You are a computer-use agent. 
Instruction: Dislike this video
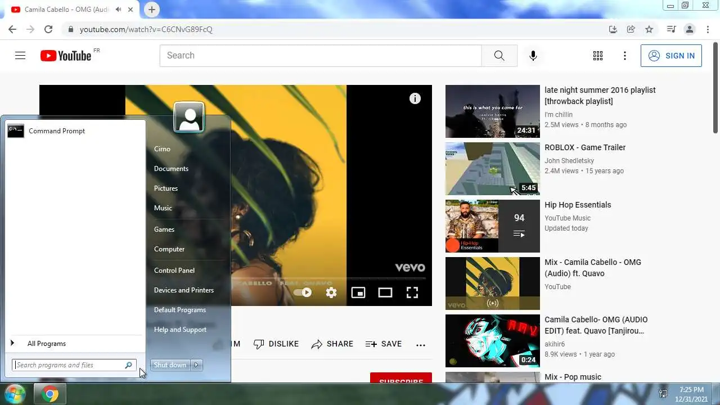pyautogui.click(x=276, y=344)
